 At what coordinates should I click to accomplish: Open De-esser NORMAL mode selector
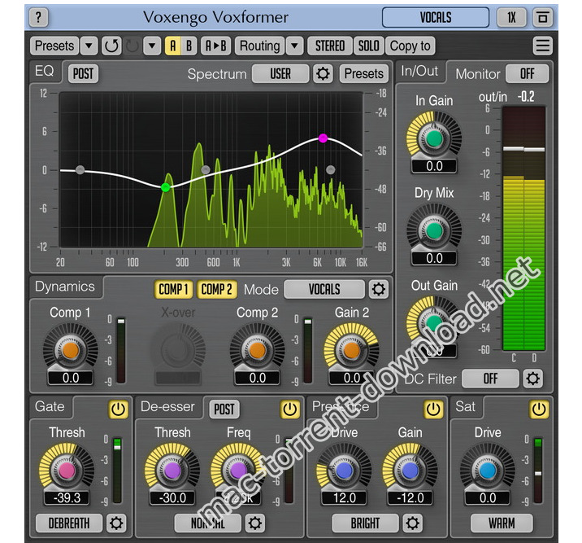tap(208, 523)
